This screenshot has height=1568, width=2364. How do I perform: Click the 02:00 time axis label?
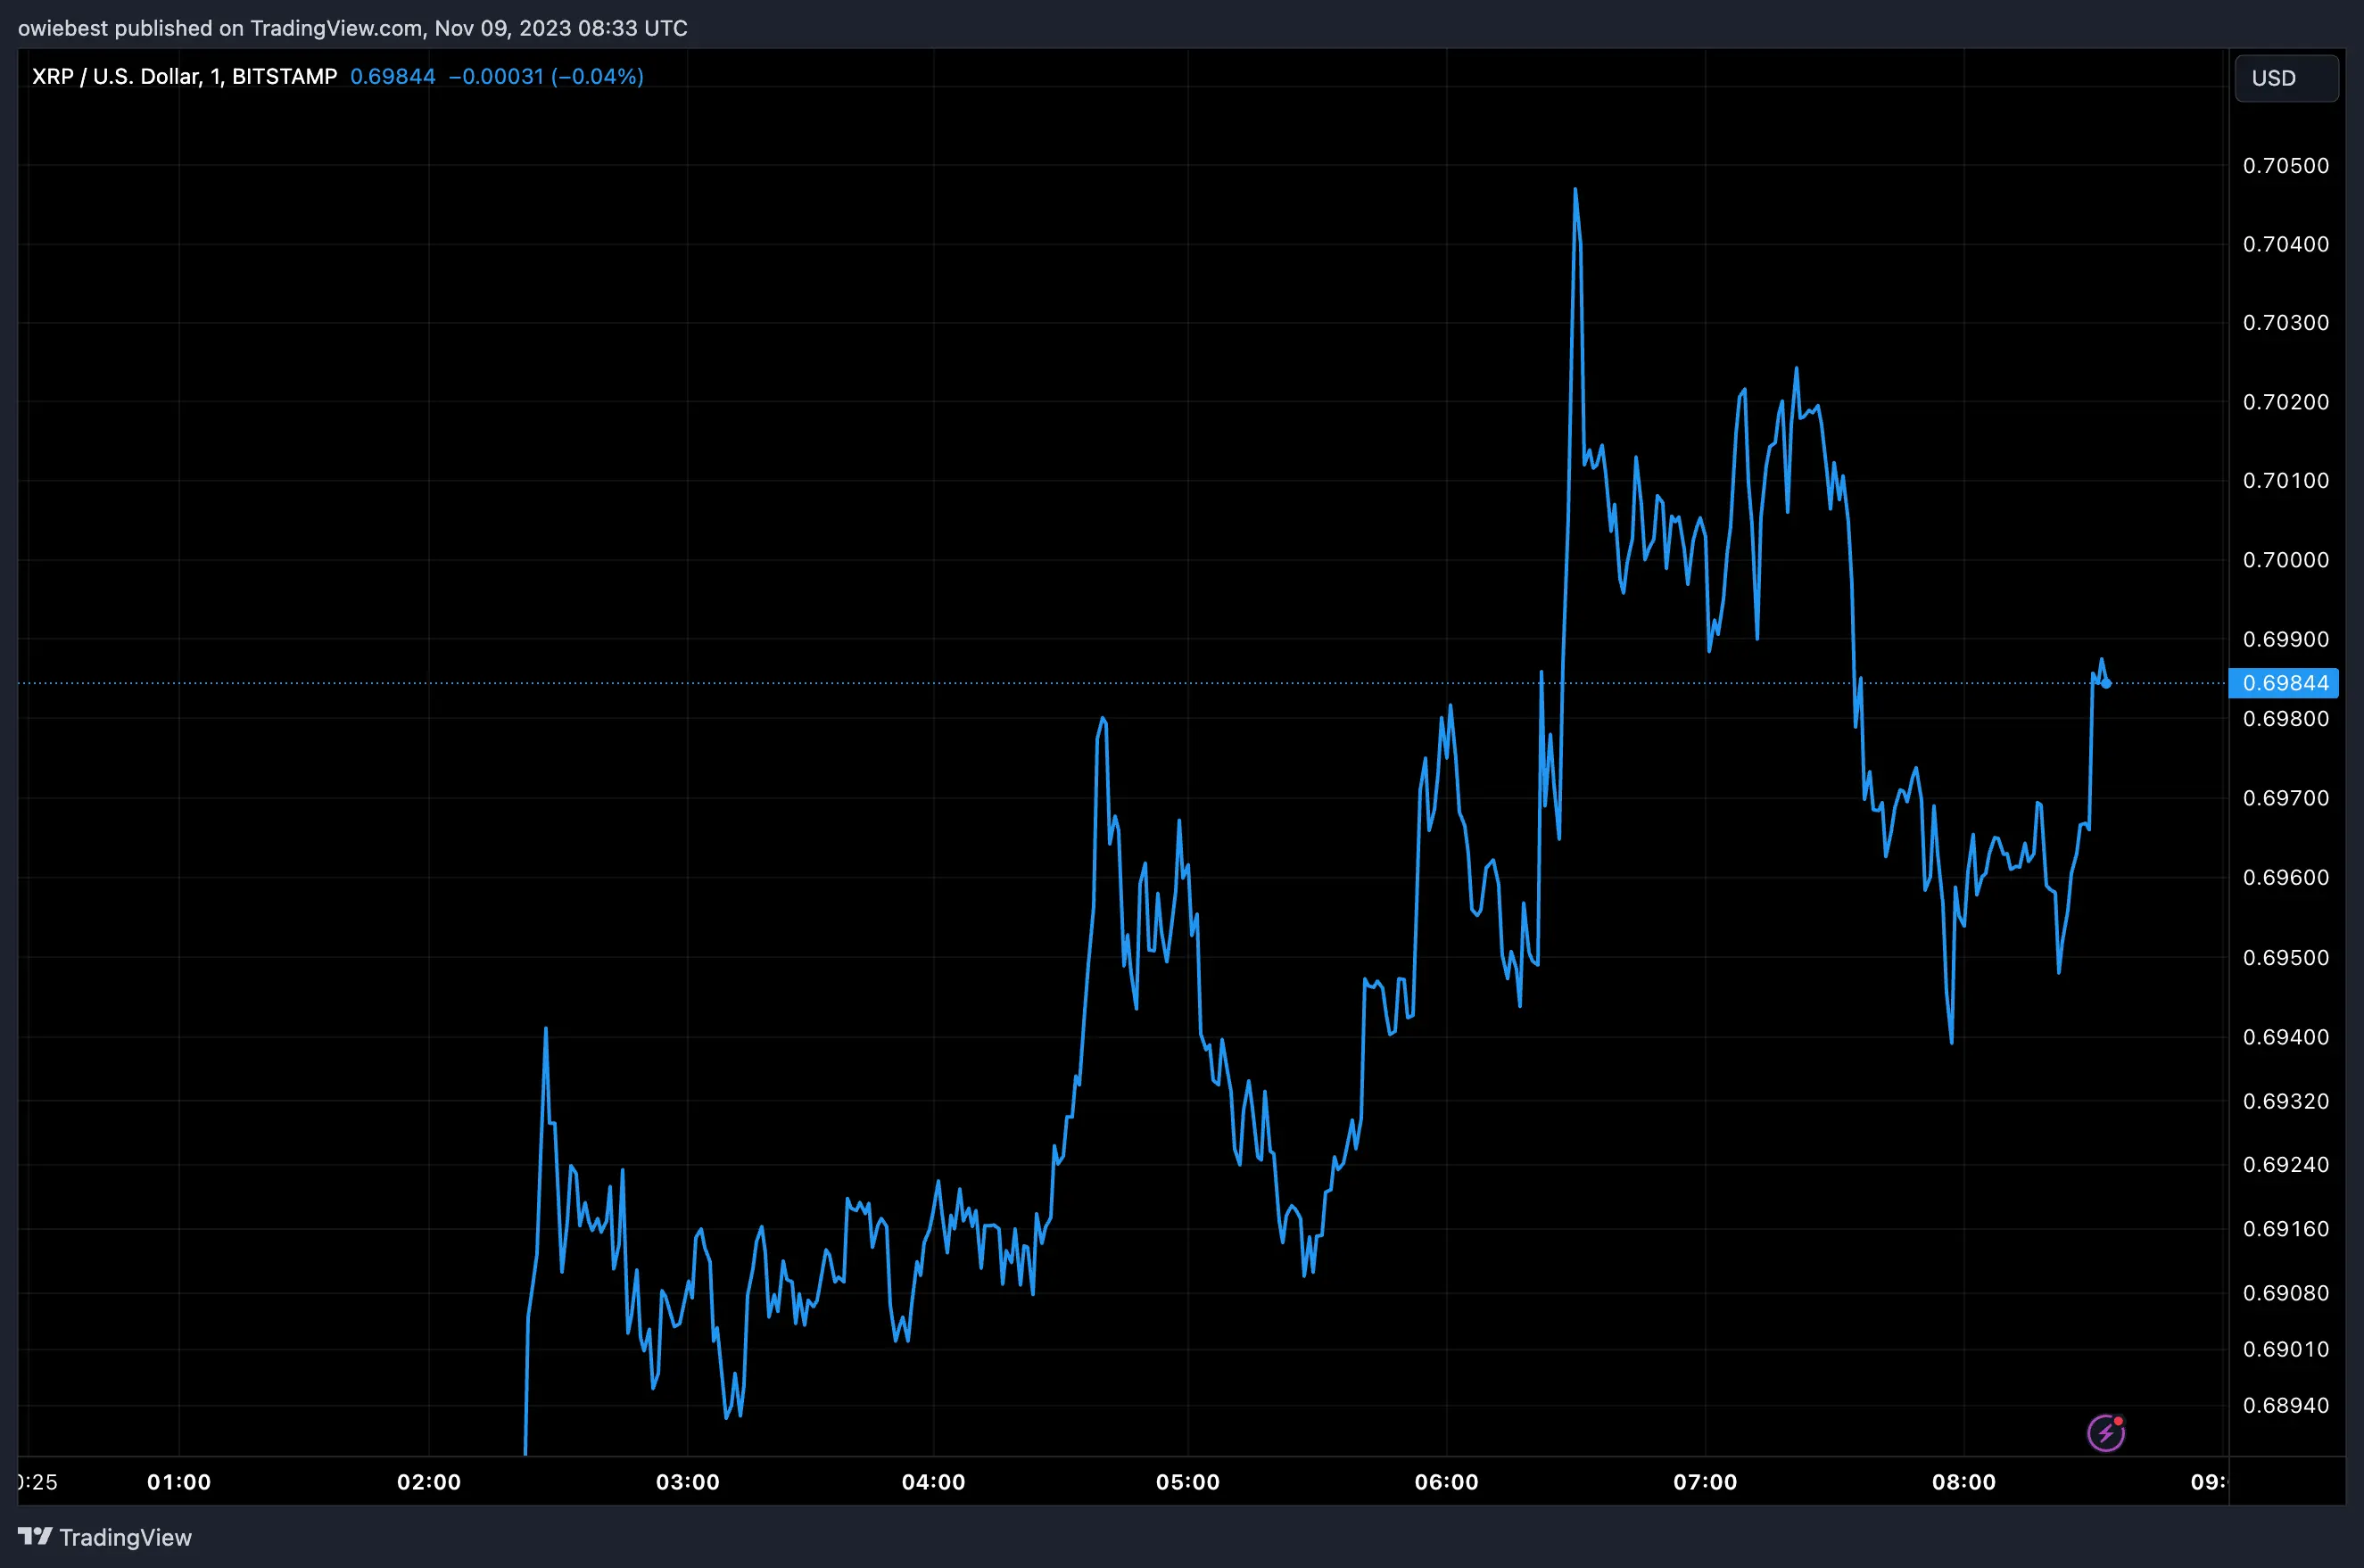(429, 1482)
